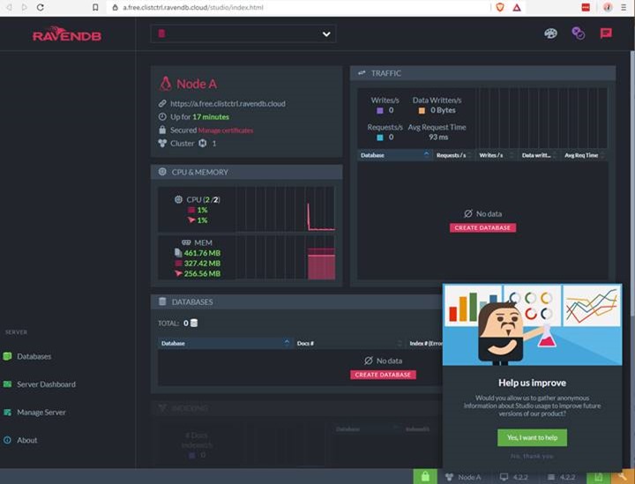
Task: Click the 256.56 MB memory value
Action: (x=202, y=273)
